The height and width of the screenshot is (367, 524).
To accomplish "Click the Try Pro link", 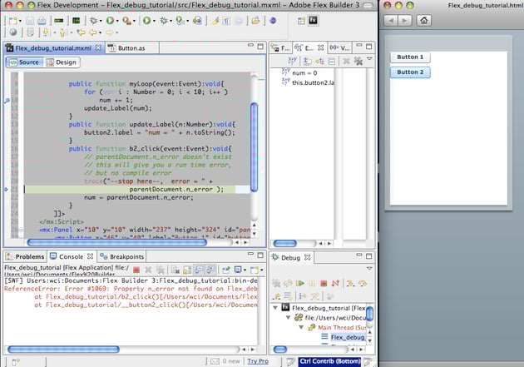I will (258, 361).
